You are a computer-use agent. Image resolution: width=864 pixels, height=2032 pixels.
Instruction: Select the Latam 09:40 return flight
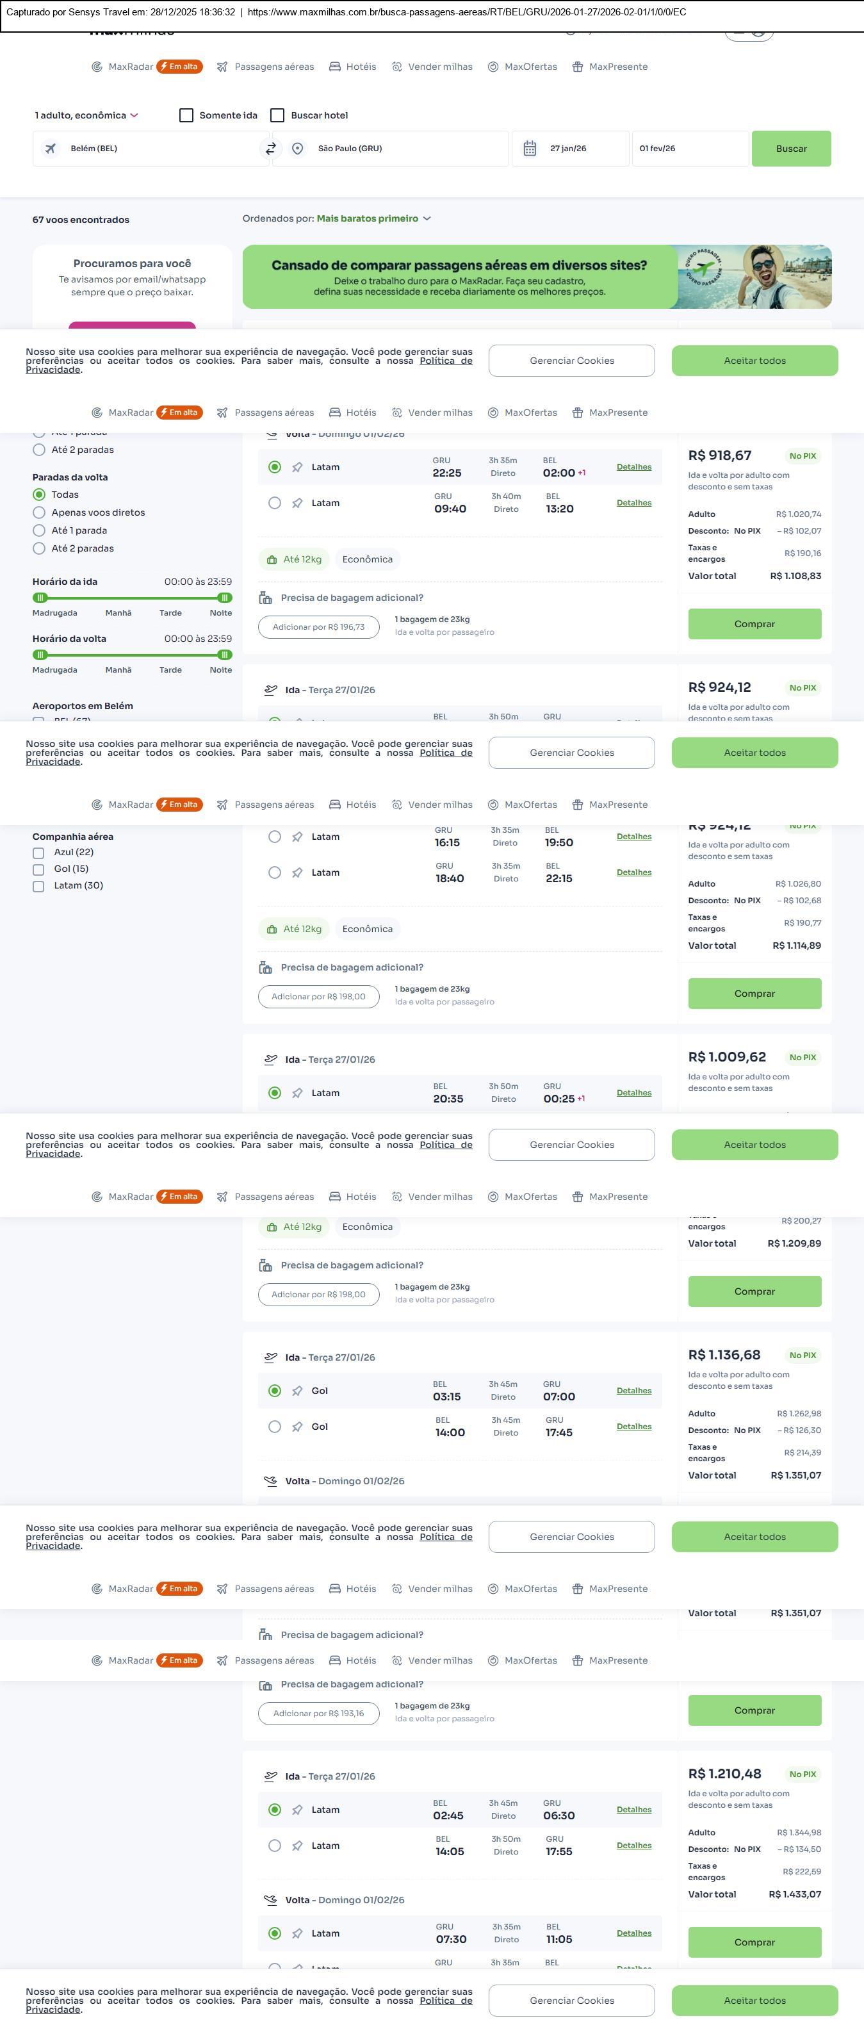tap(274, 504)
